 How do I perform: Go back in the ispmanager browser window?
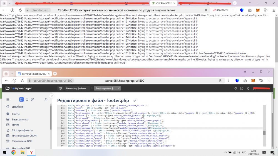point(6,81)
